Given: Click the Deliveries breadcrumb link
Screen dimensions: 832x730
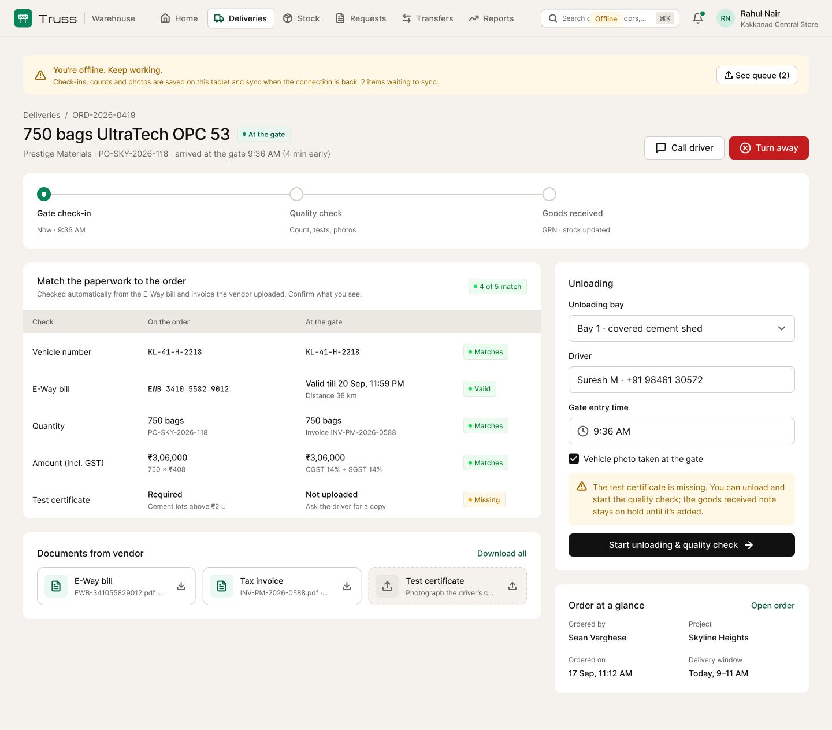Looking at the screenshot, I should coord(42,115).
